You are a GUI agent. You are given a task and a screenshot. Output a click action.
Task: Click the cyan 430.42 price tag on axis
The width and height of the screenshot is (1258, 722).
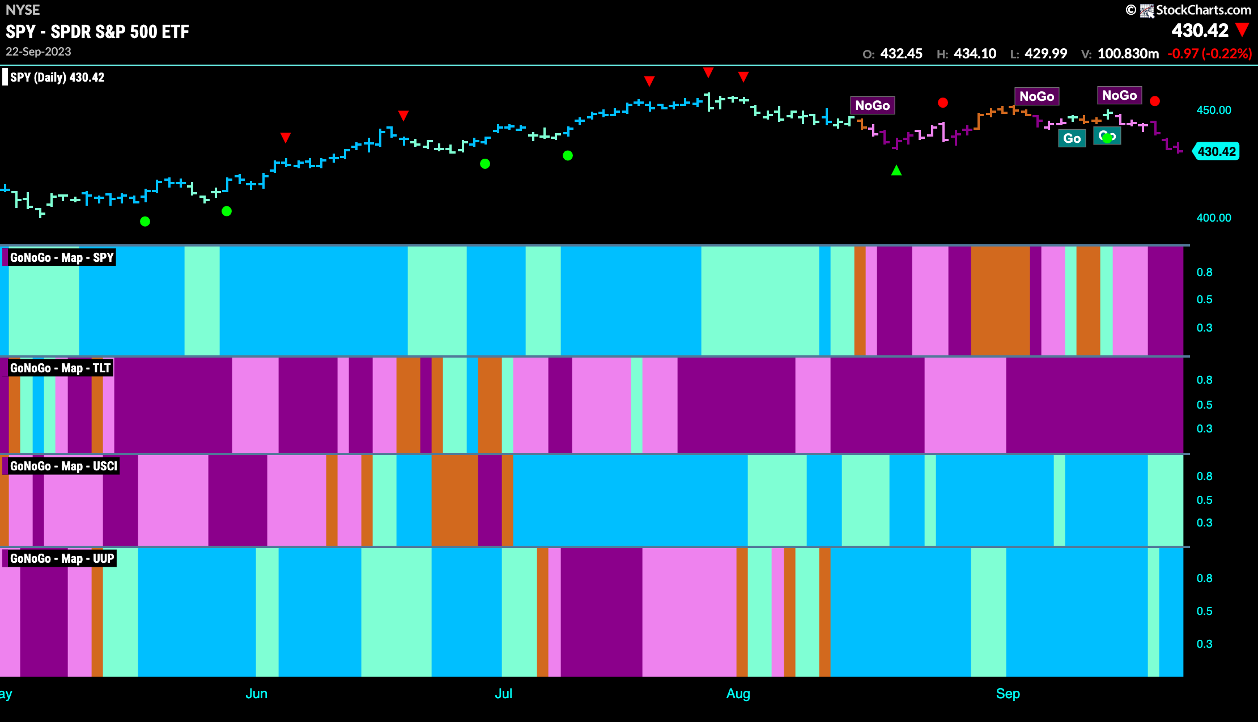[1216, 151]
